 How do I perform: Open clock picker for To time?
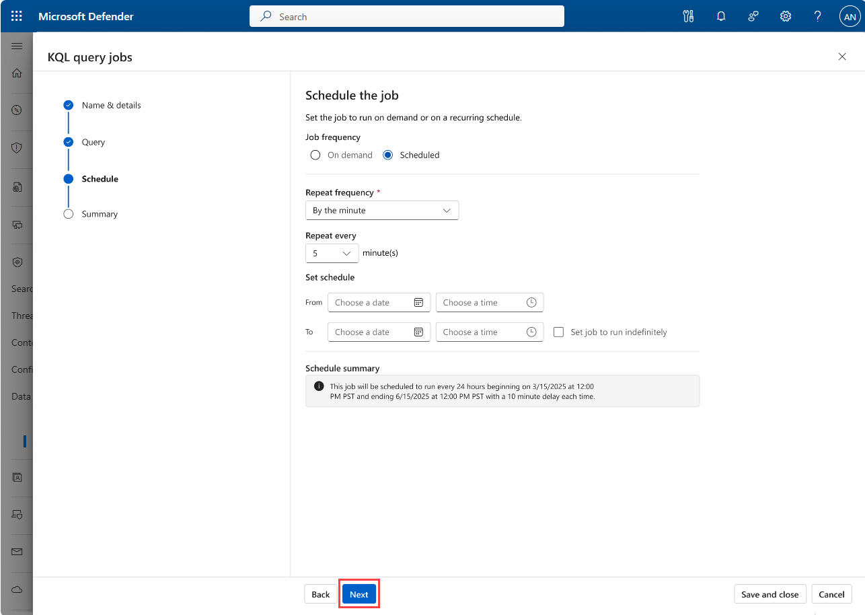(x=531, y=332)
